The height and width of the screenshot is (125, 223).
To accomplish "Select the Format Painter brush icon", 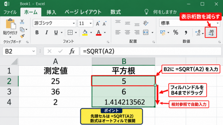I will pyautogui.click(x=22, y=36).
